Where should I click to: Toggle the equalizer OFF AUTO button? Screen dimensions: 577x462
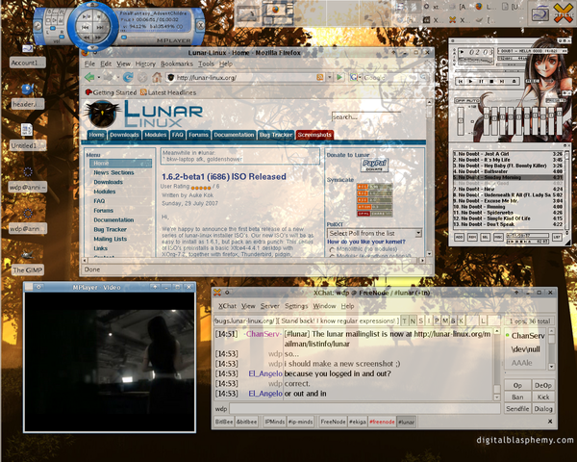tap(467, 100)
